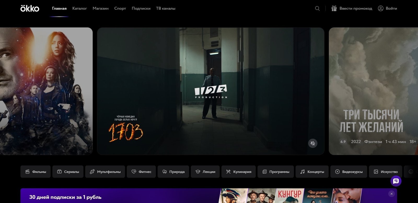Click 30 дней подписки за 1 рубль

click(65, 197)
